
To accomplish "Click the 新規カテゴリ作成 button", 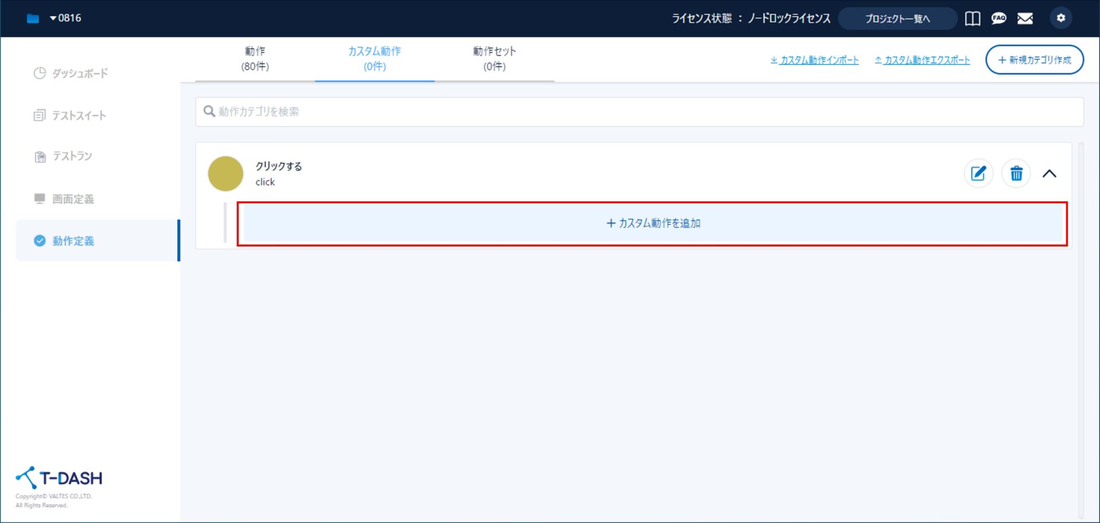I will (x=1034, y=60).
